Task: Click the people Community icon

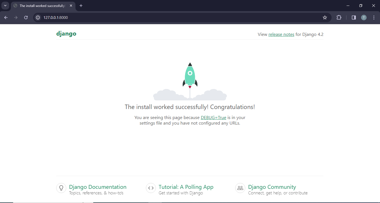Action: [x=240, y=188]
